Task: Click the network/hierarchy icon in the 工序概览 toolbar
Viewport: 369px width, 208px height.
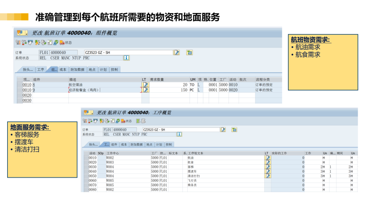Action: click(x=90, y=121)
